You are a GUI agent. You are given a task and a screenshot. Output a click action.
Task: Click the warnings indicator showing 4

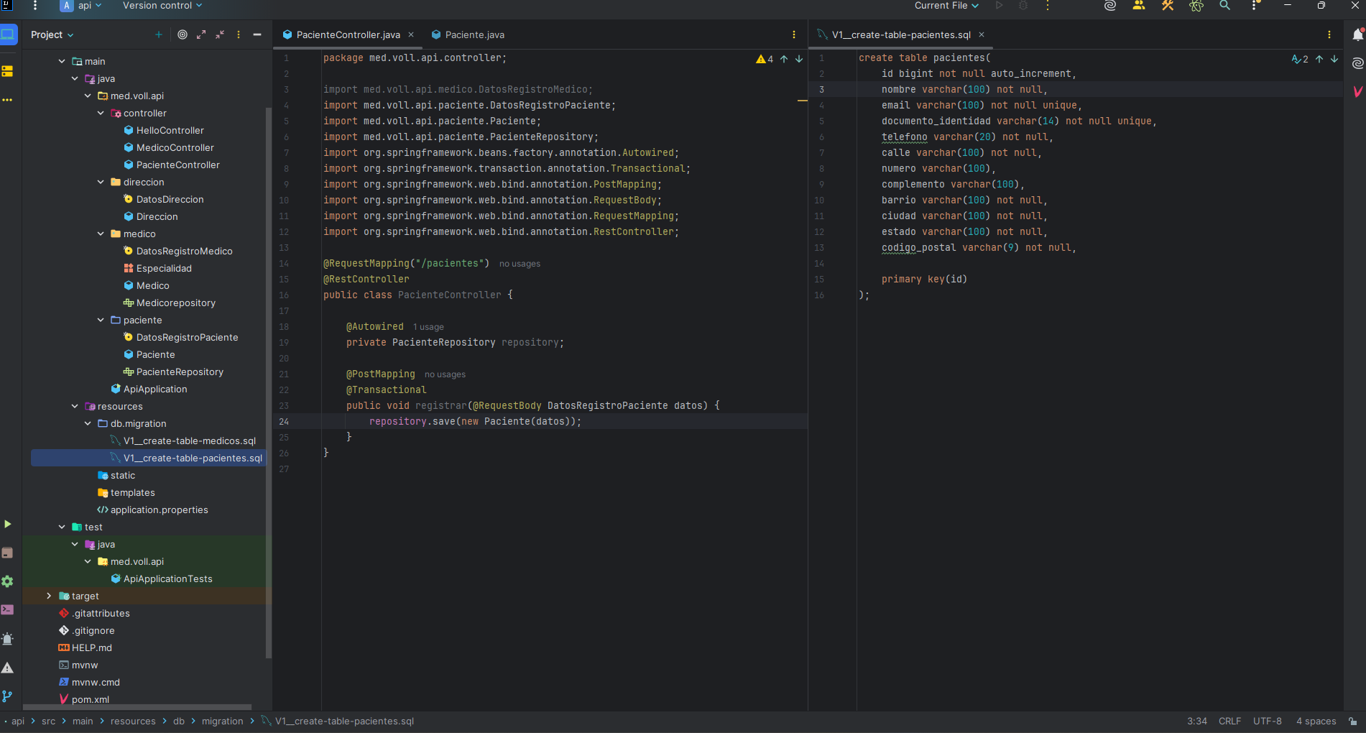tap(765, 59)
